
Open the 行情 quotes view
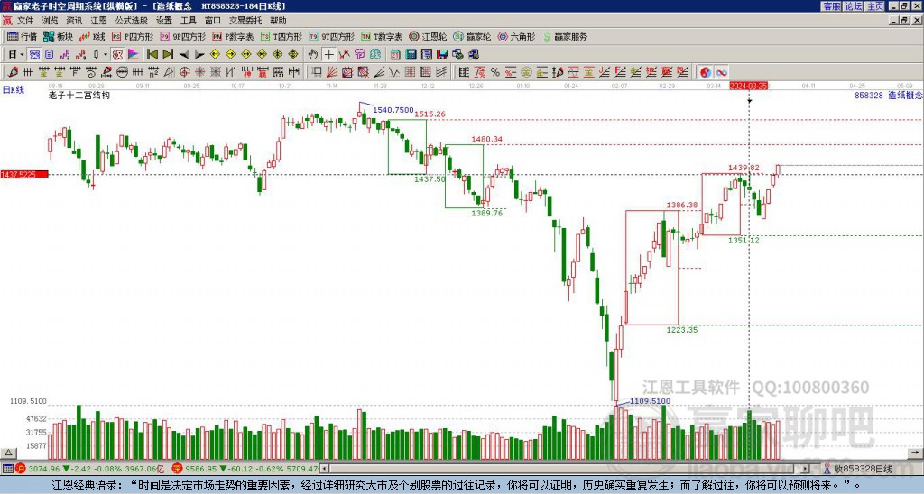22,36
